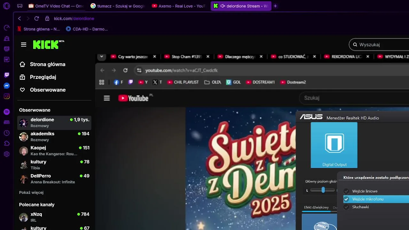Open the Messenger panel in the sidebar

click(x=6, y=86)
